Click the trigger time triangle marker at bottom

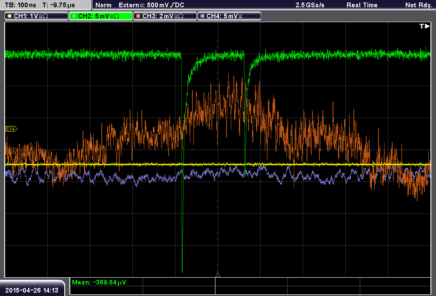pyautogui.click(x=218, y=275)
